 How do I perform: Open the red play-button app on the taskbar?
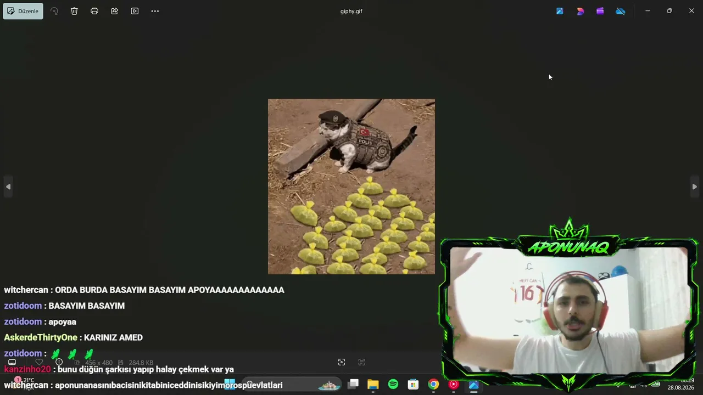pos(454,384)
